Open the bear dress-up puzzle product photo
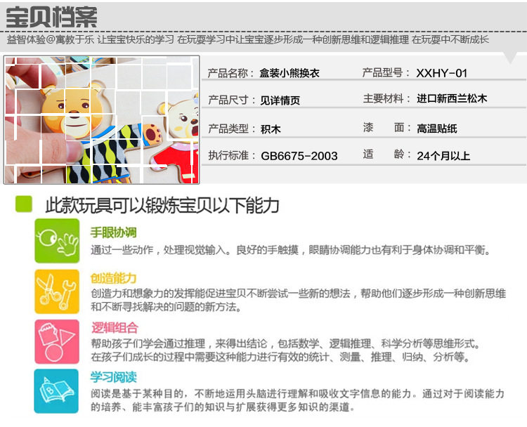 point(101,120)
